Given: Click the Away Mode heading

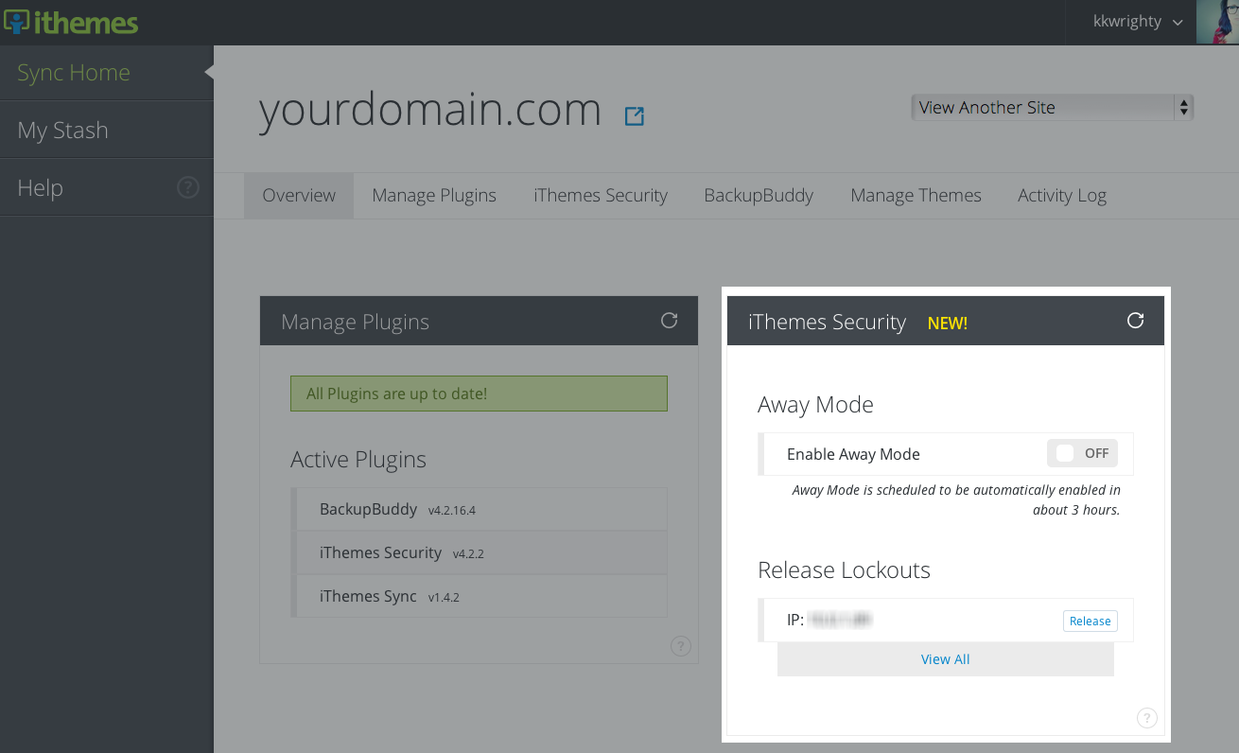Looking at the screenshot, I should tap(815, 405).
